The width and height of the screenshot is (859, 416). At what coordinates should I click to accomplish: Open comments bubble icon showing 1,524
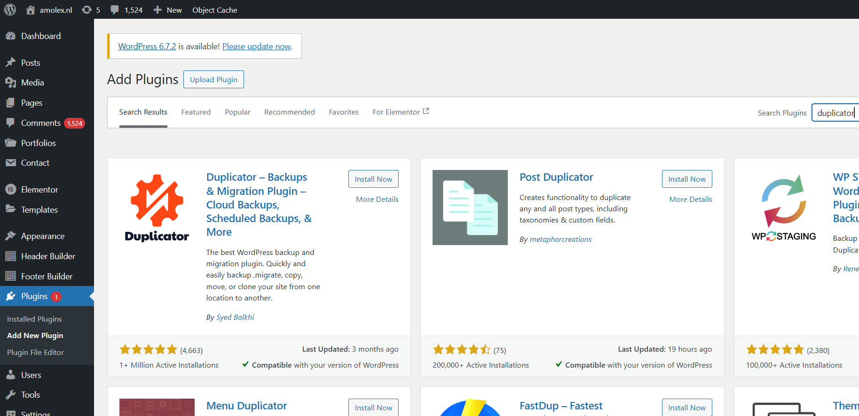114,10
